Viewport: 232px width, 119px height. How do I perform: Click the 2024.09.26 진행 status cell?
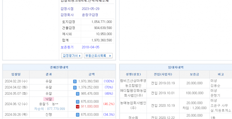[48, 115]
